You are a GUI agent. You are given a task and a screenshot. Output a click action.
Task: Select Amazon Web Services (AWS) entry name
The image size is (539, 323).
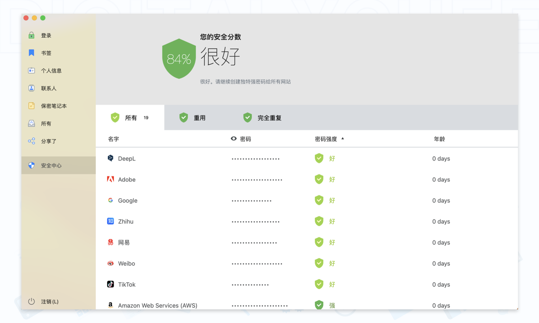pos(157,305)
